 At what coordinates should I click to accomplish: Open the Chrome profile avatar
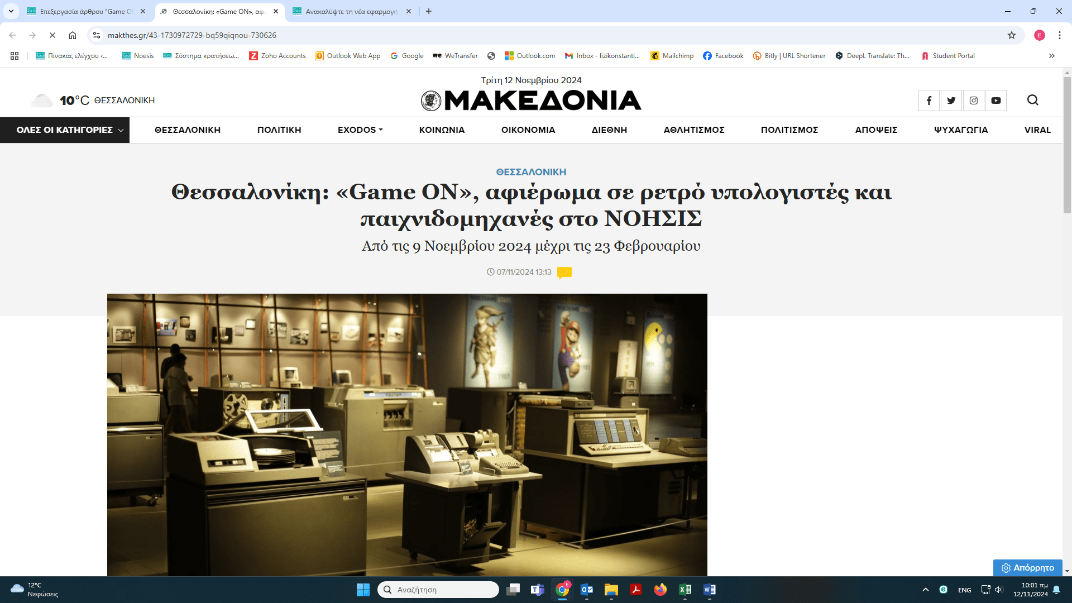click(x=1040, y=35)
